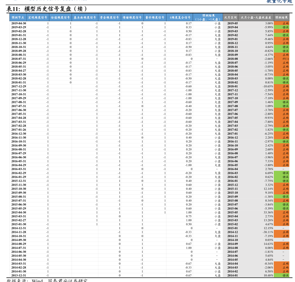Viewport: 295px width, 282px height.
Task: Select the 量价维度信号 column header
Action: pyautogui.click(x=155, y=17)
